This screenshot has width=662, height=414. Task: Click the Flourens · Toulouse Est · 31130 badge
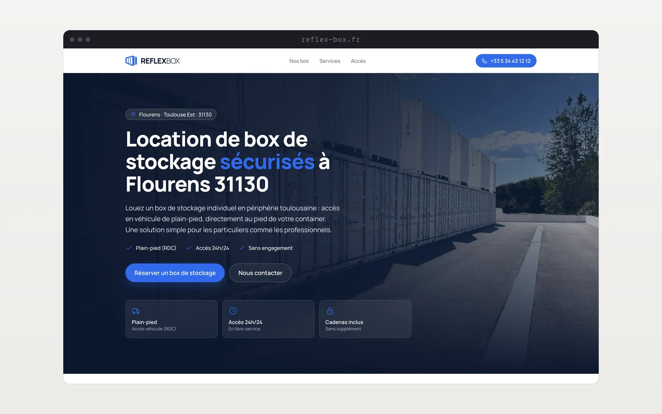pos(171,115)
